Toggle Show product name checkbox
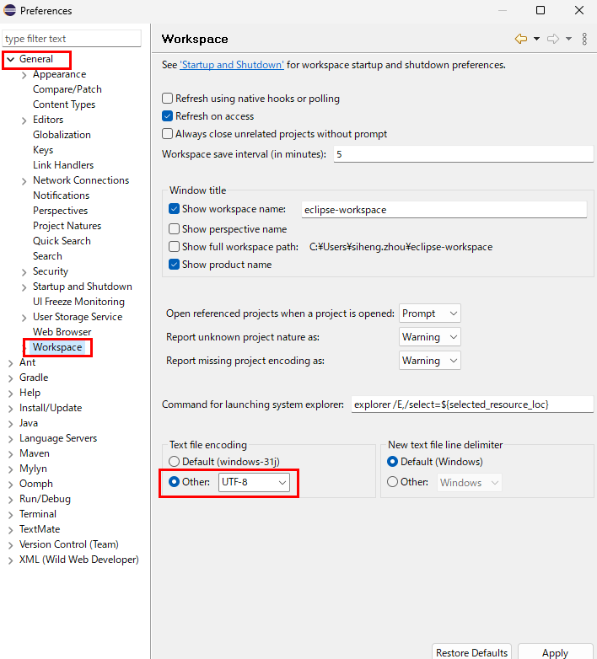 pos(174,265)
